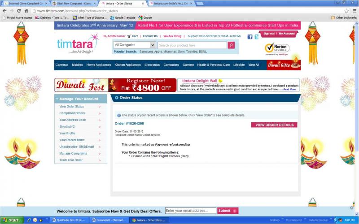Click Shortlist (0) sidebar link
Viewport: 359px width, 224px height.
67,127
